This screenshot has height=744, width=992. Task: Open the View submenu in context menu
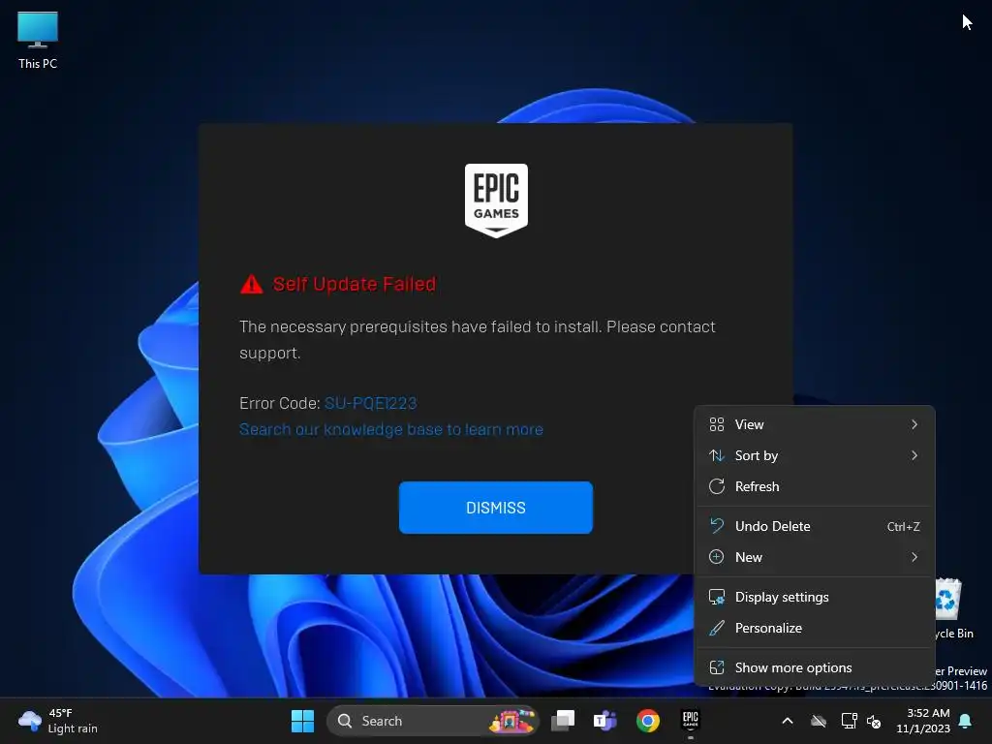click(814, 424)
